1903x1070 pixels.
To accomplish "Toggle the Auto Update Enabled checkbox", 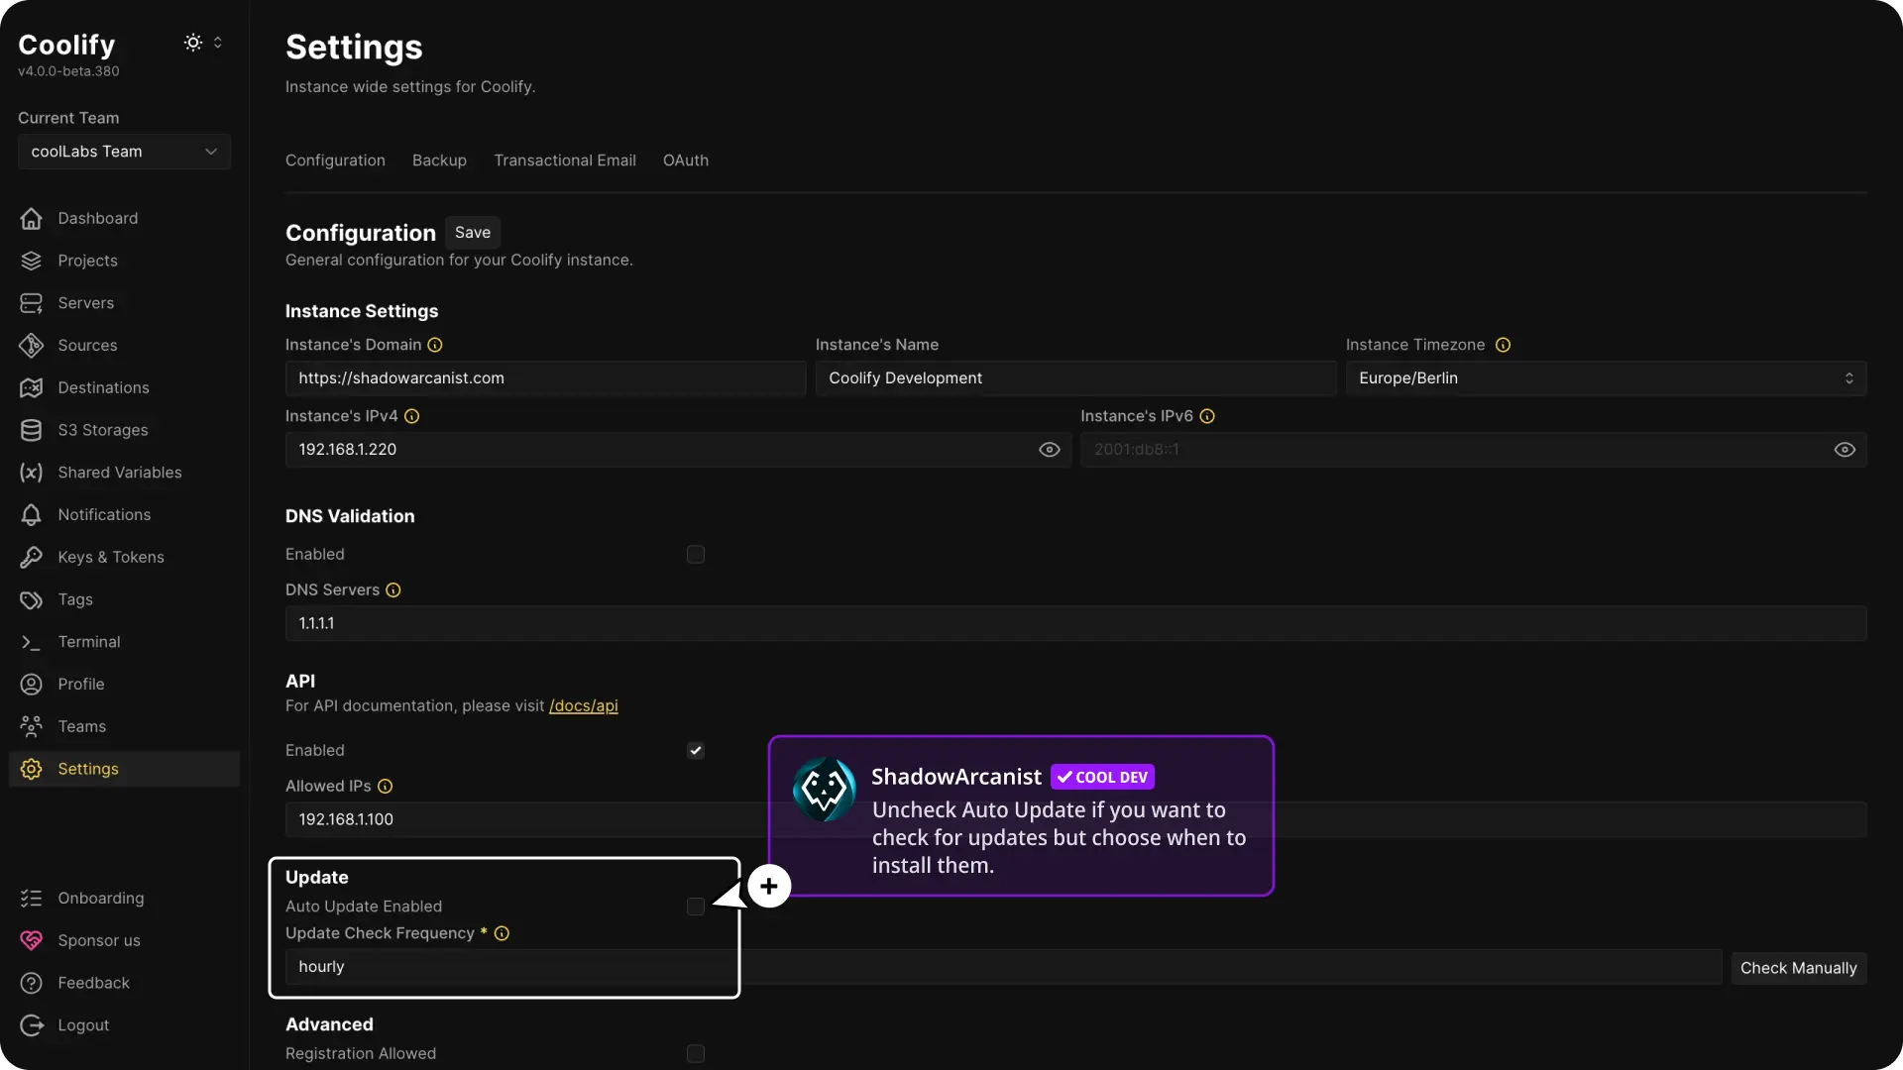I will coord(696,907).
